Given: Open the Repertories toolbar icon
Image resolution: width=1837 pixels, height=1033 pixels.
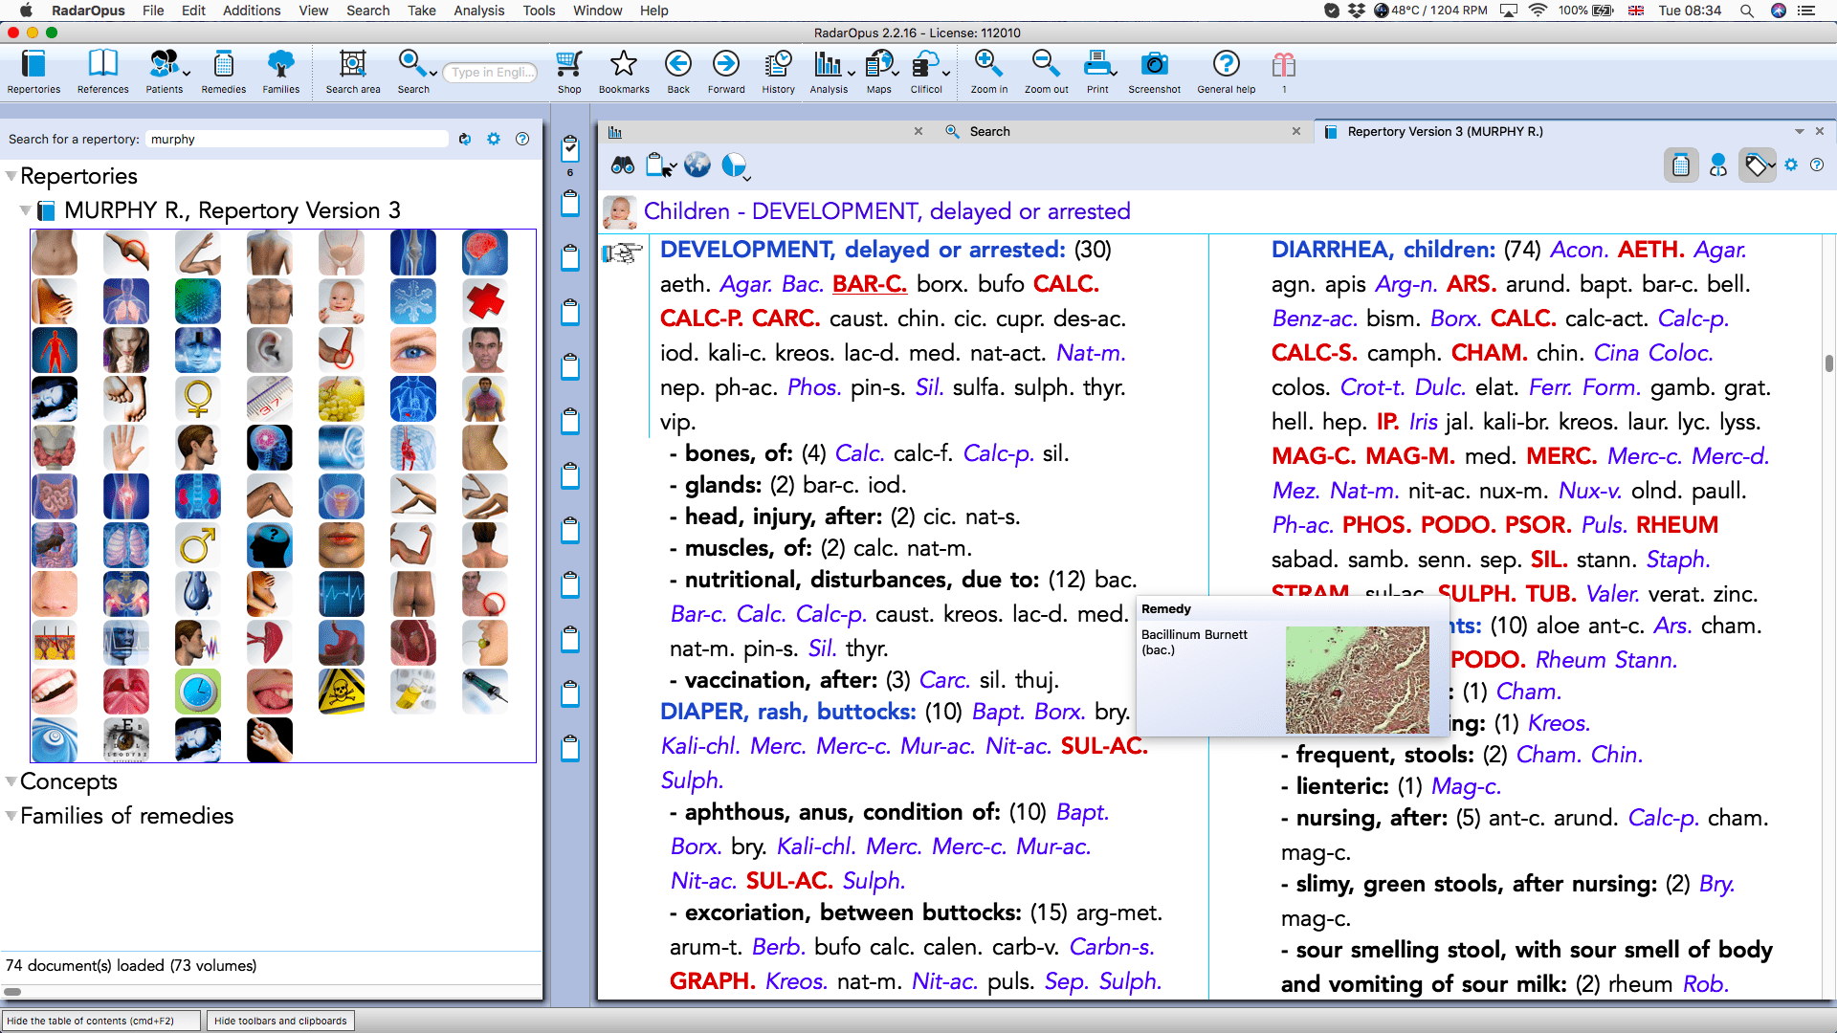Looking at the screenshot, I should [x=33, y=64].
